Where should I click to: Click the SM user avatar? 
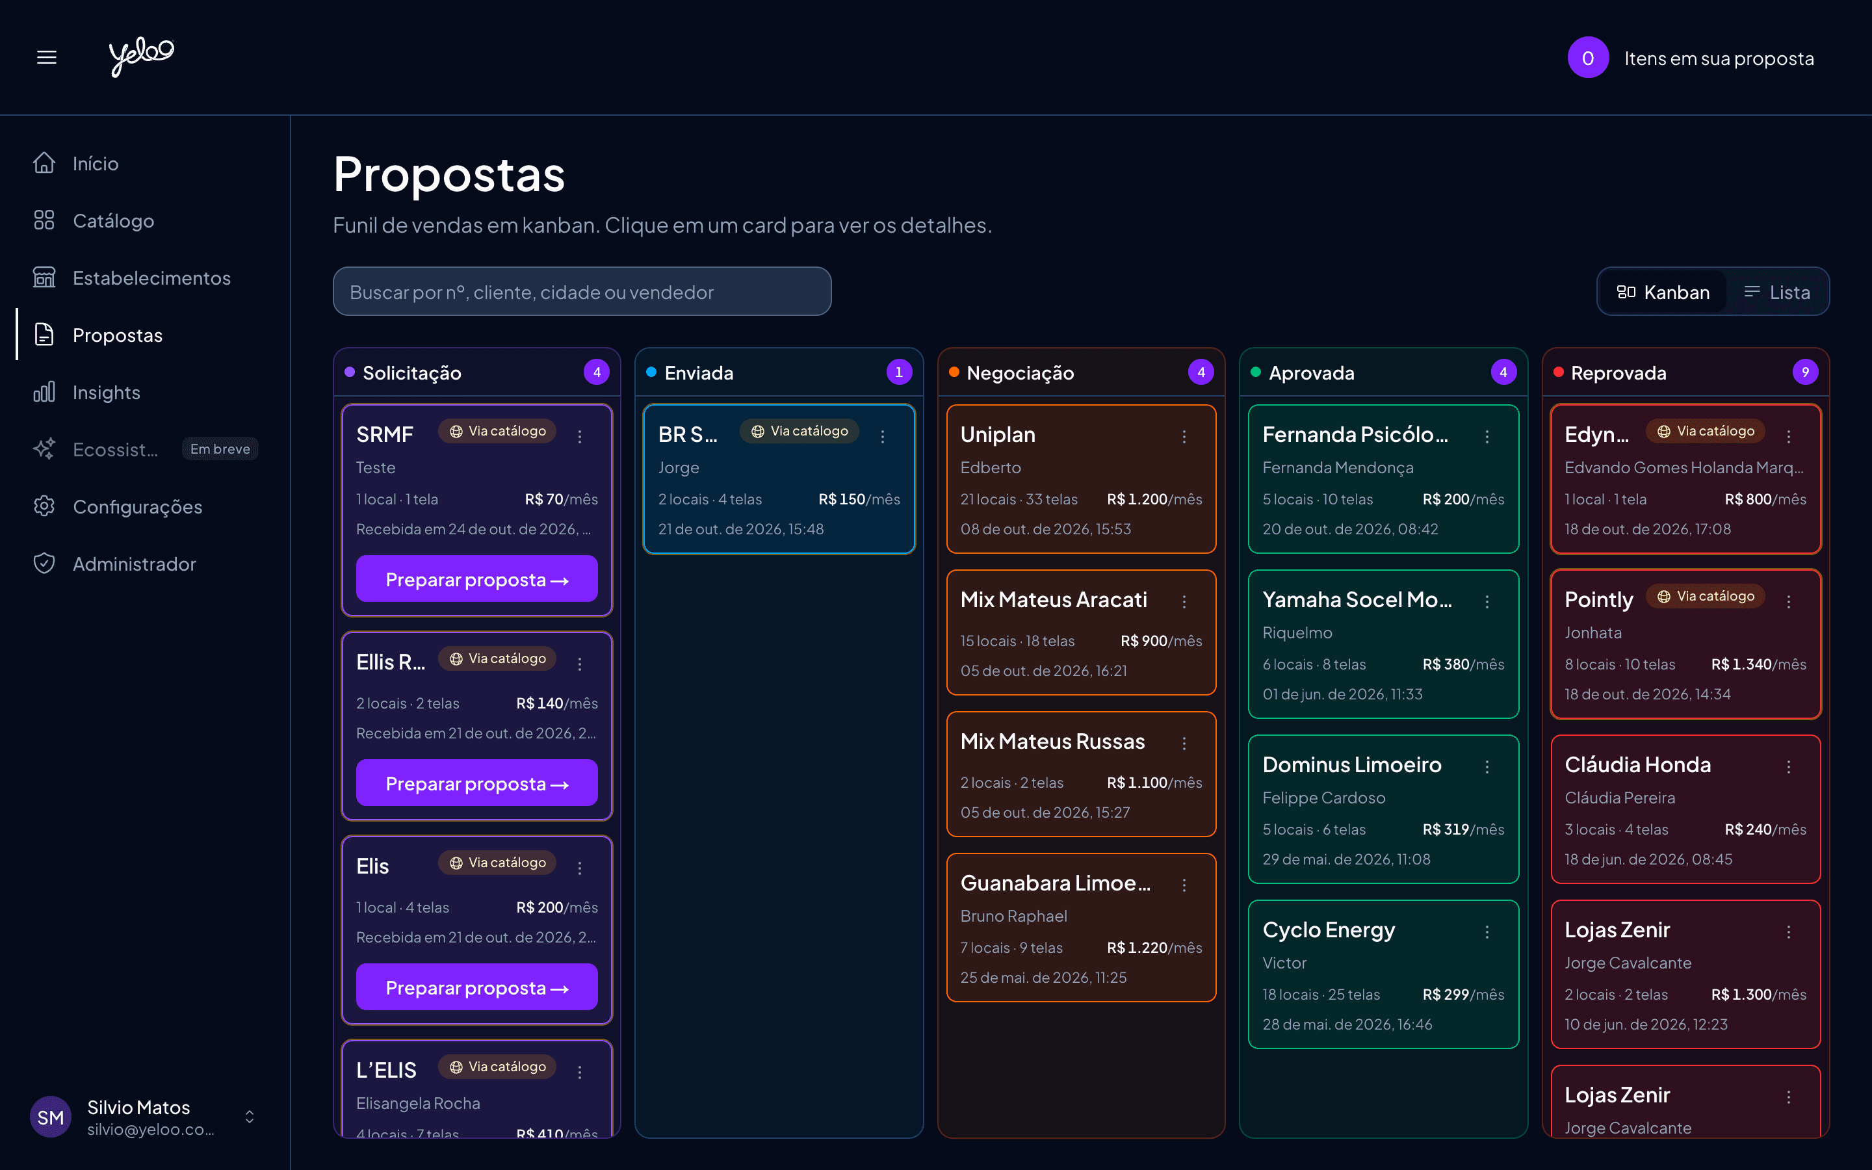(50, 1117)
